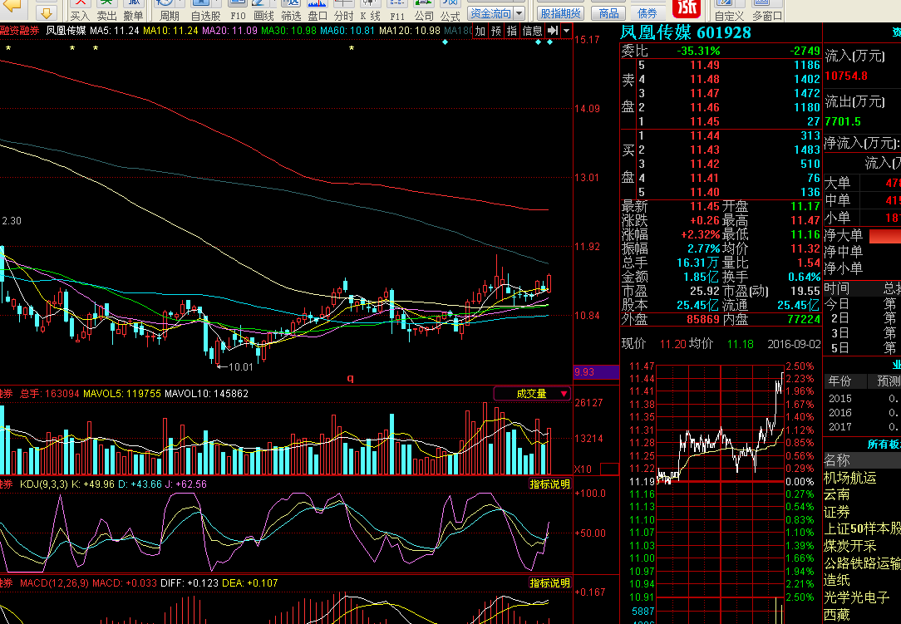Open the 多窗口 multi-window icon

(x=767, y=10)
